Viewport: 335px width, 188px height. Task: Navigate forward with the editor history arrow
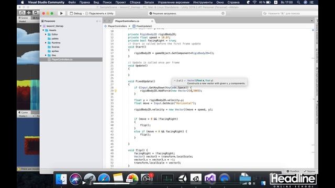tap(109, 21)
